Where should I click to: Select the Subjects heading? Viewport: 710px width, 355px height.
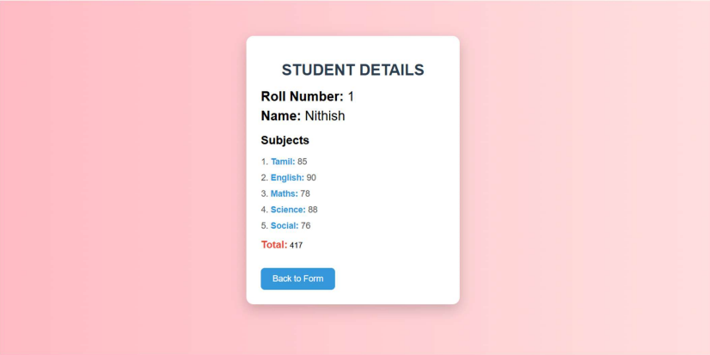(x=285, y=140)
